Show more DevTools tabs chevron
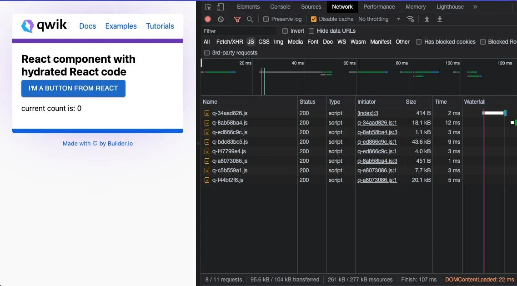The image size is (517, 286). (x=475, y=7)
